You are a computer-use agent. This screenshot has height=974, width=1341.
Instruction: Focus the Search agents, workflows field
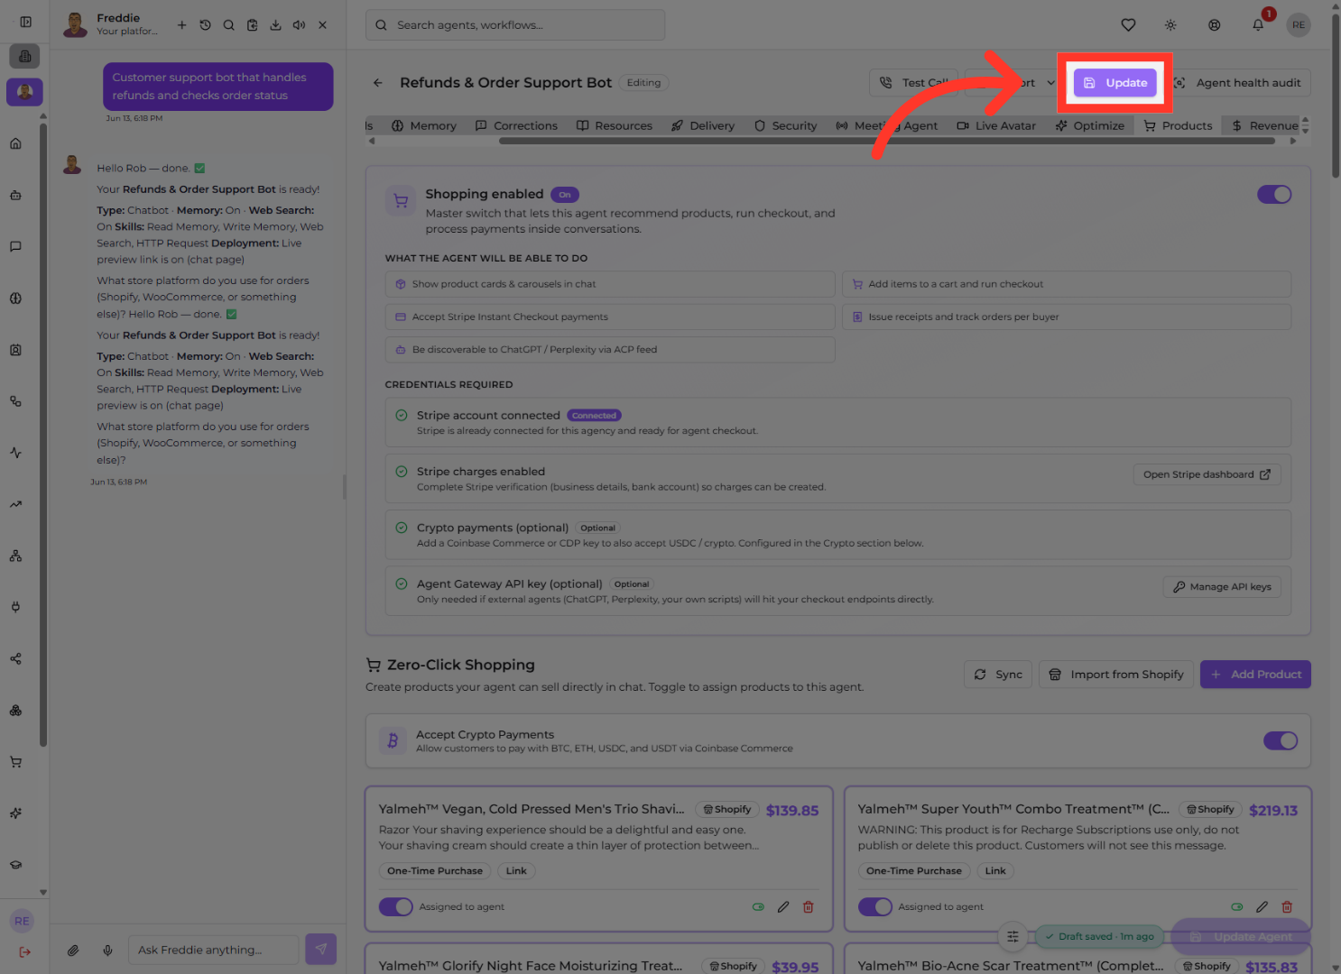(x=515, y=25)
